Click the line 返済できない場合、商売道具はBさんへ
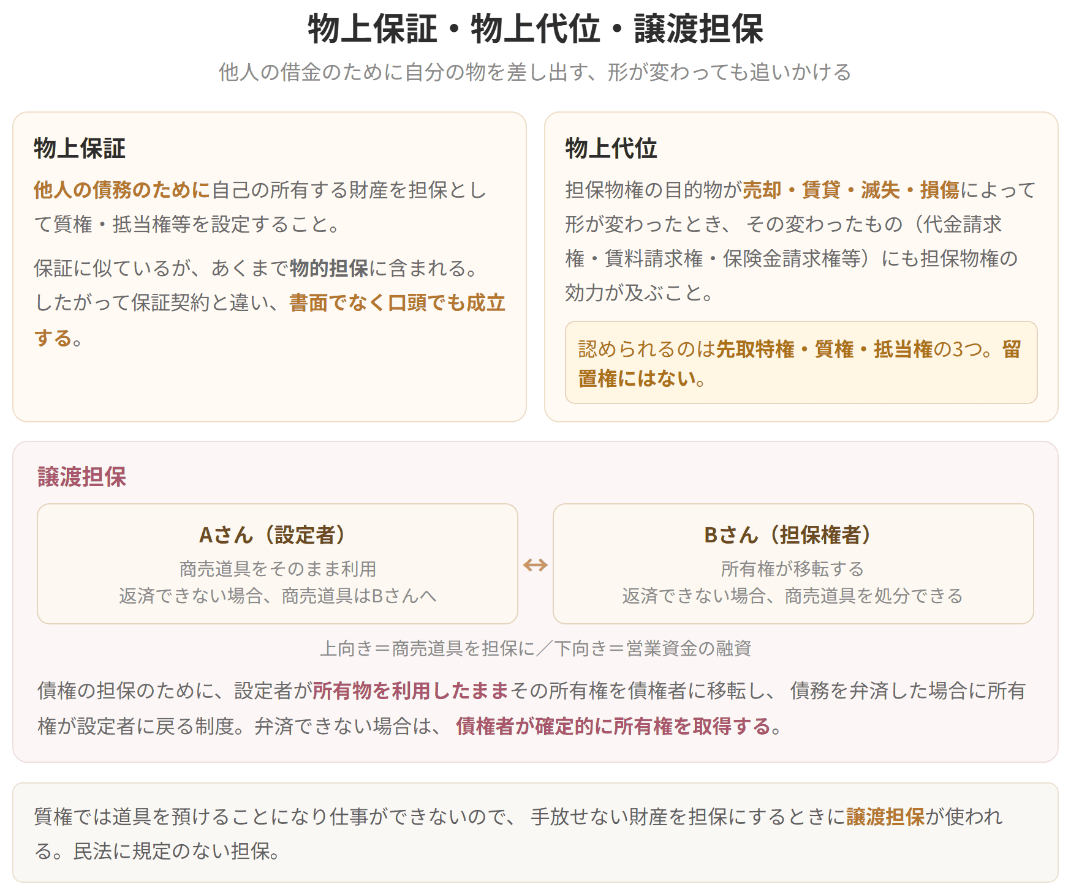The width and height of the screenshot is (1071, 895). 278,596
